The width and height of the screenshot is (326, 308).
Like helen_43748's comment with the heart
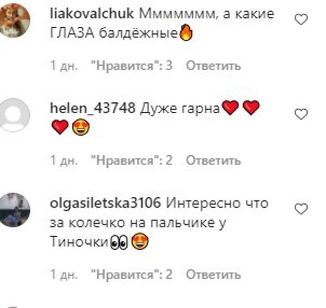coord(301,114)
